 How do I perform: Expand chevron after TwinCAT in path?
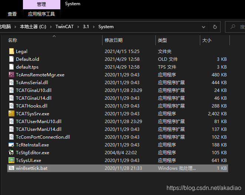[78, 27]
